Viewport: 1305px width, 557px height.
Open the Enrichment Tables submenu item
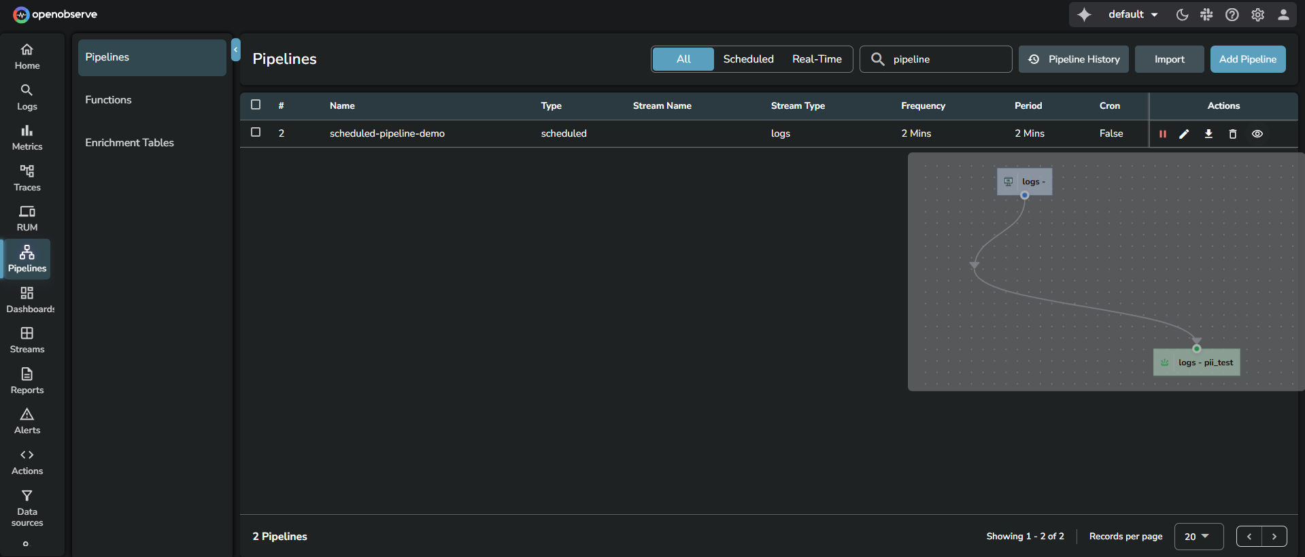[152, 143]
